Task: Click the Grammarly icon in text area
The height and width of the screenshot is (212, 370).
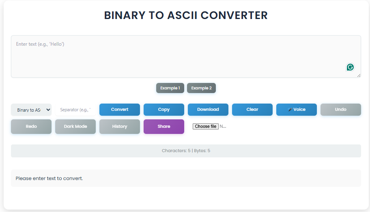Action: pyautogui.click(x=350, y=67)
